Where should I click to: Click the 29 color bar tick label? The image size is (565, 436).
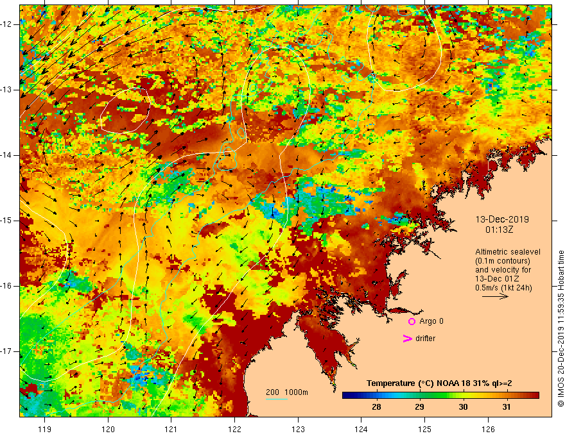(x=419, y=407)
